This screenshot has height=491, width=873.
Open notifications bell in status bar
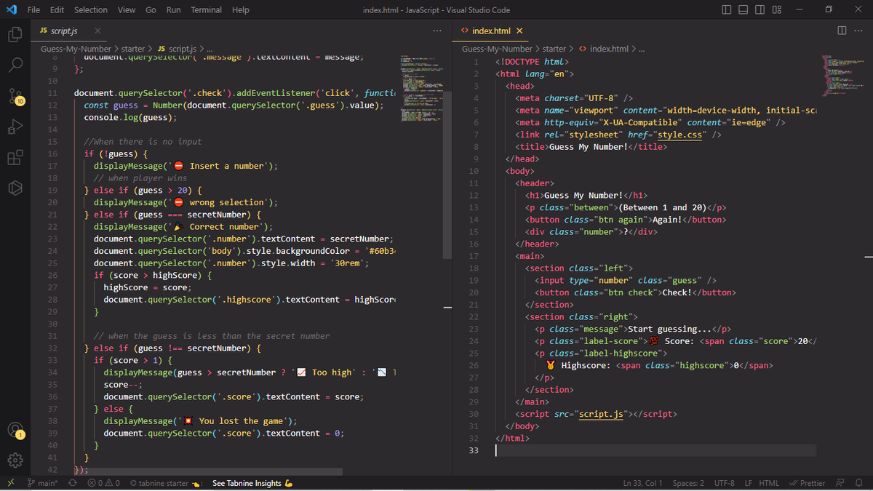[x=859, y=483]
